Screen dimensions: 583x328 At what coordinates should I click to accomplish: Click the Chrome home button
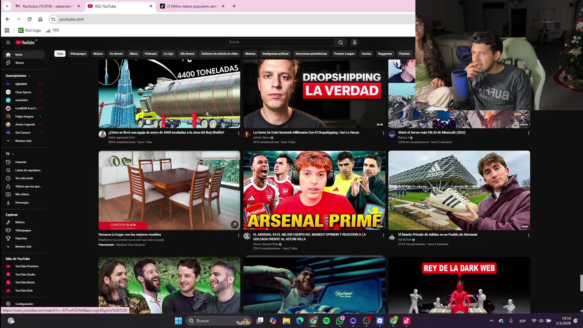coord(40,19)
